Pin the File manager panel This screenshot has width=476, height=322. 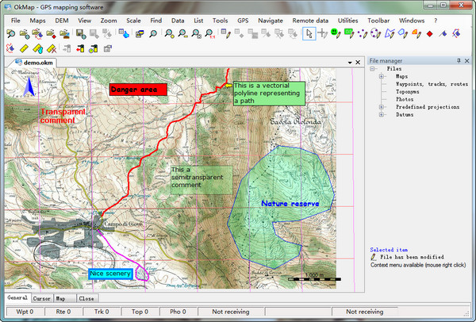459,61
